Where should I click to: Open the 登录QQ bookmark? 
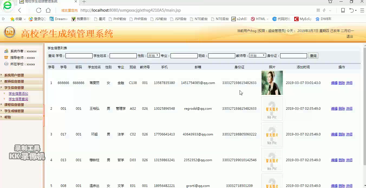(37, 19)
